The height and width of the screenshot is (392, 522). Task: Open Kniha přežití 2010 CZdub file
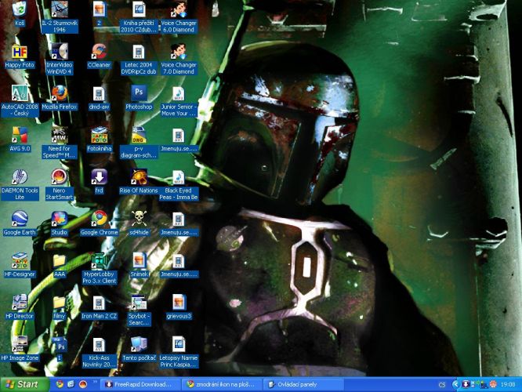(139, 17)
